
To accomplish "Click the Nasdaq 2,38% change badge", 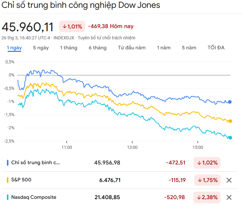I will coord(207,197).
